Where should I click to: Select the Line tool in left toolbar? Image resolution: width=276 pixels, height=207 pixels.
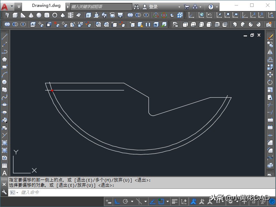pos(4,37)
